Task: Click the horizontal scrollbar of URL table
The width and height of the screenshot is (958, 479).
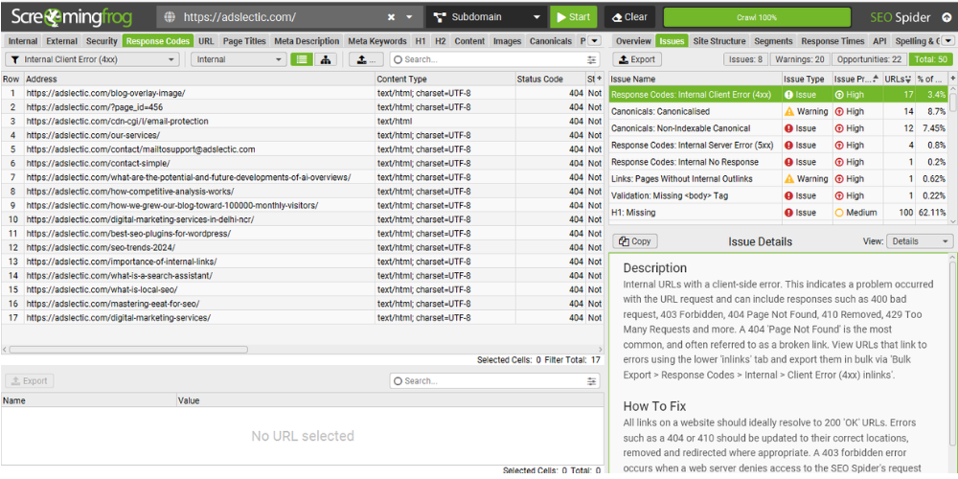Action: click(x=128, y=350)
